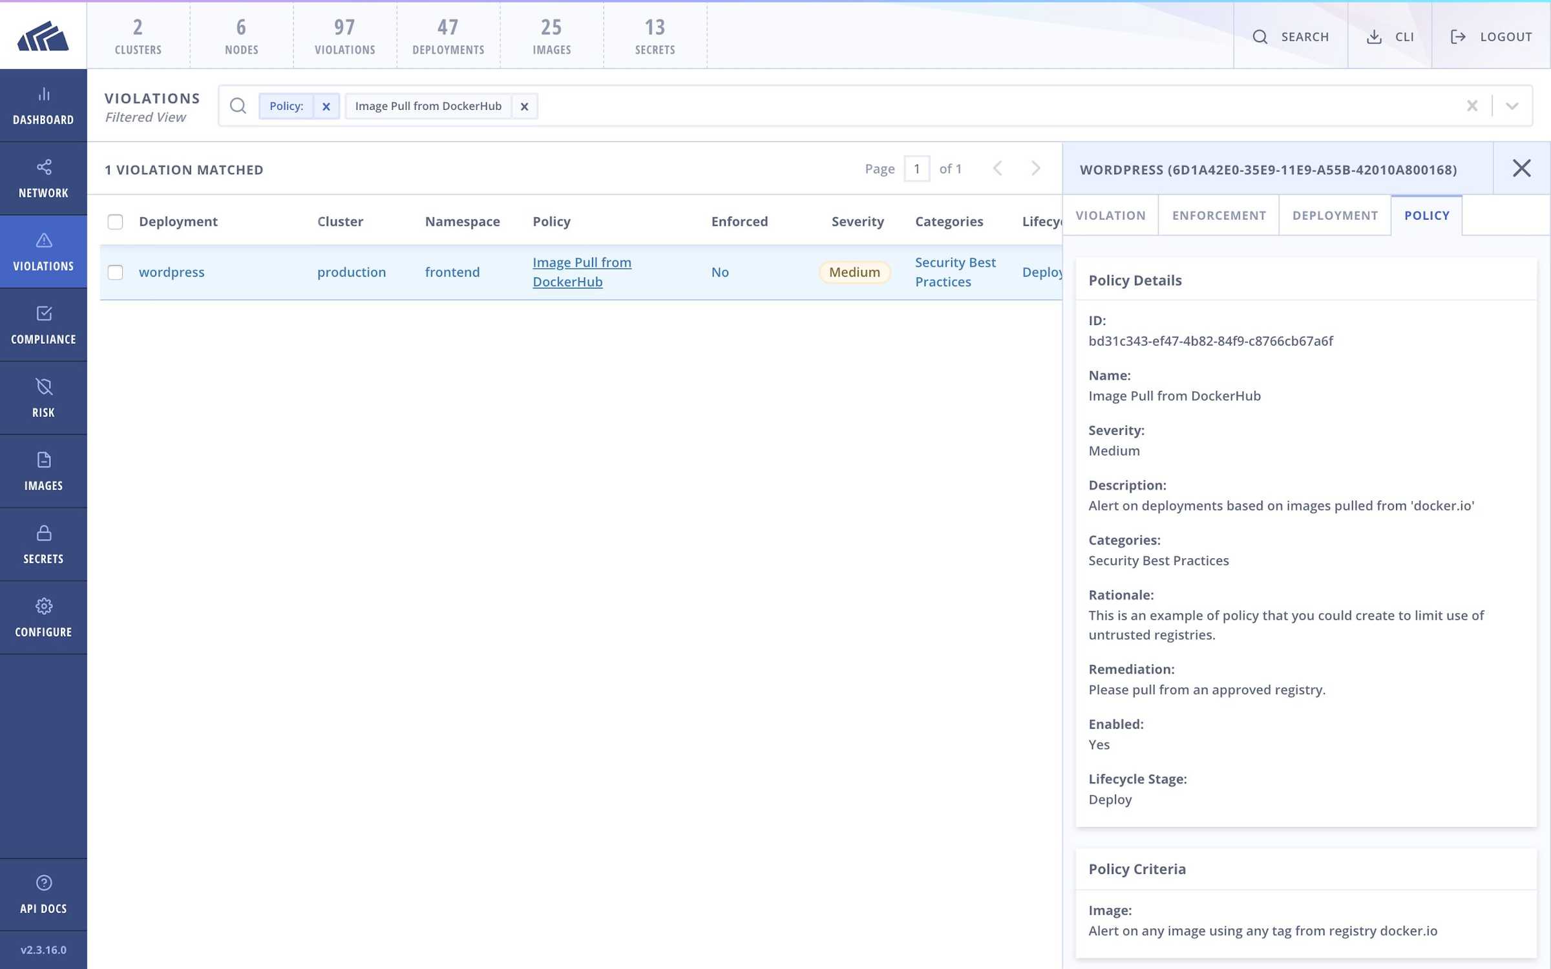1551x969 pixels.
Task: Click the 'No' enforced cell
Action: (720, 272)
